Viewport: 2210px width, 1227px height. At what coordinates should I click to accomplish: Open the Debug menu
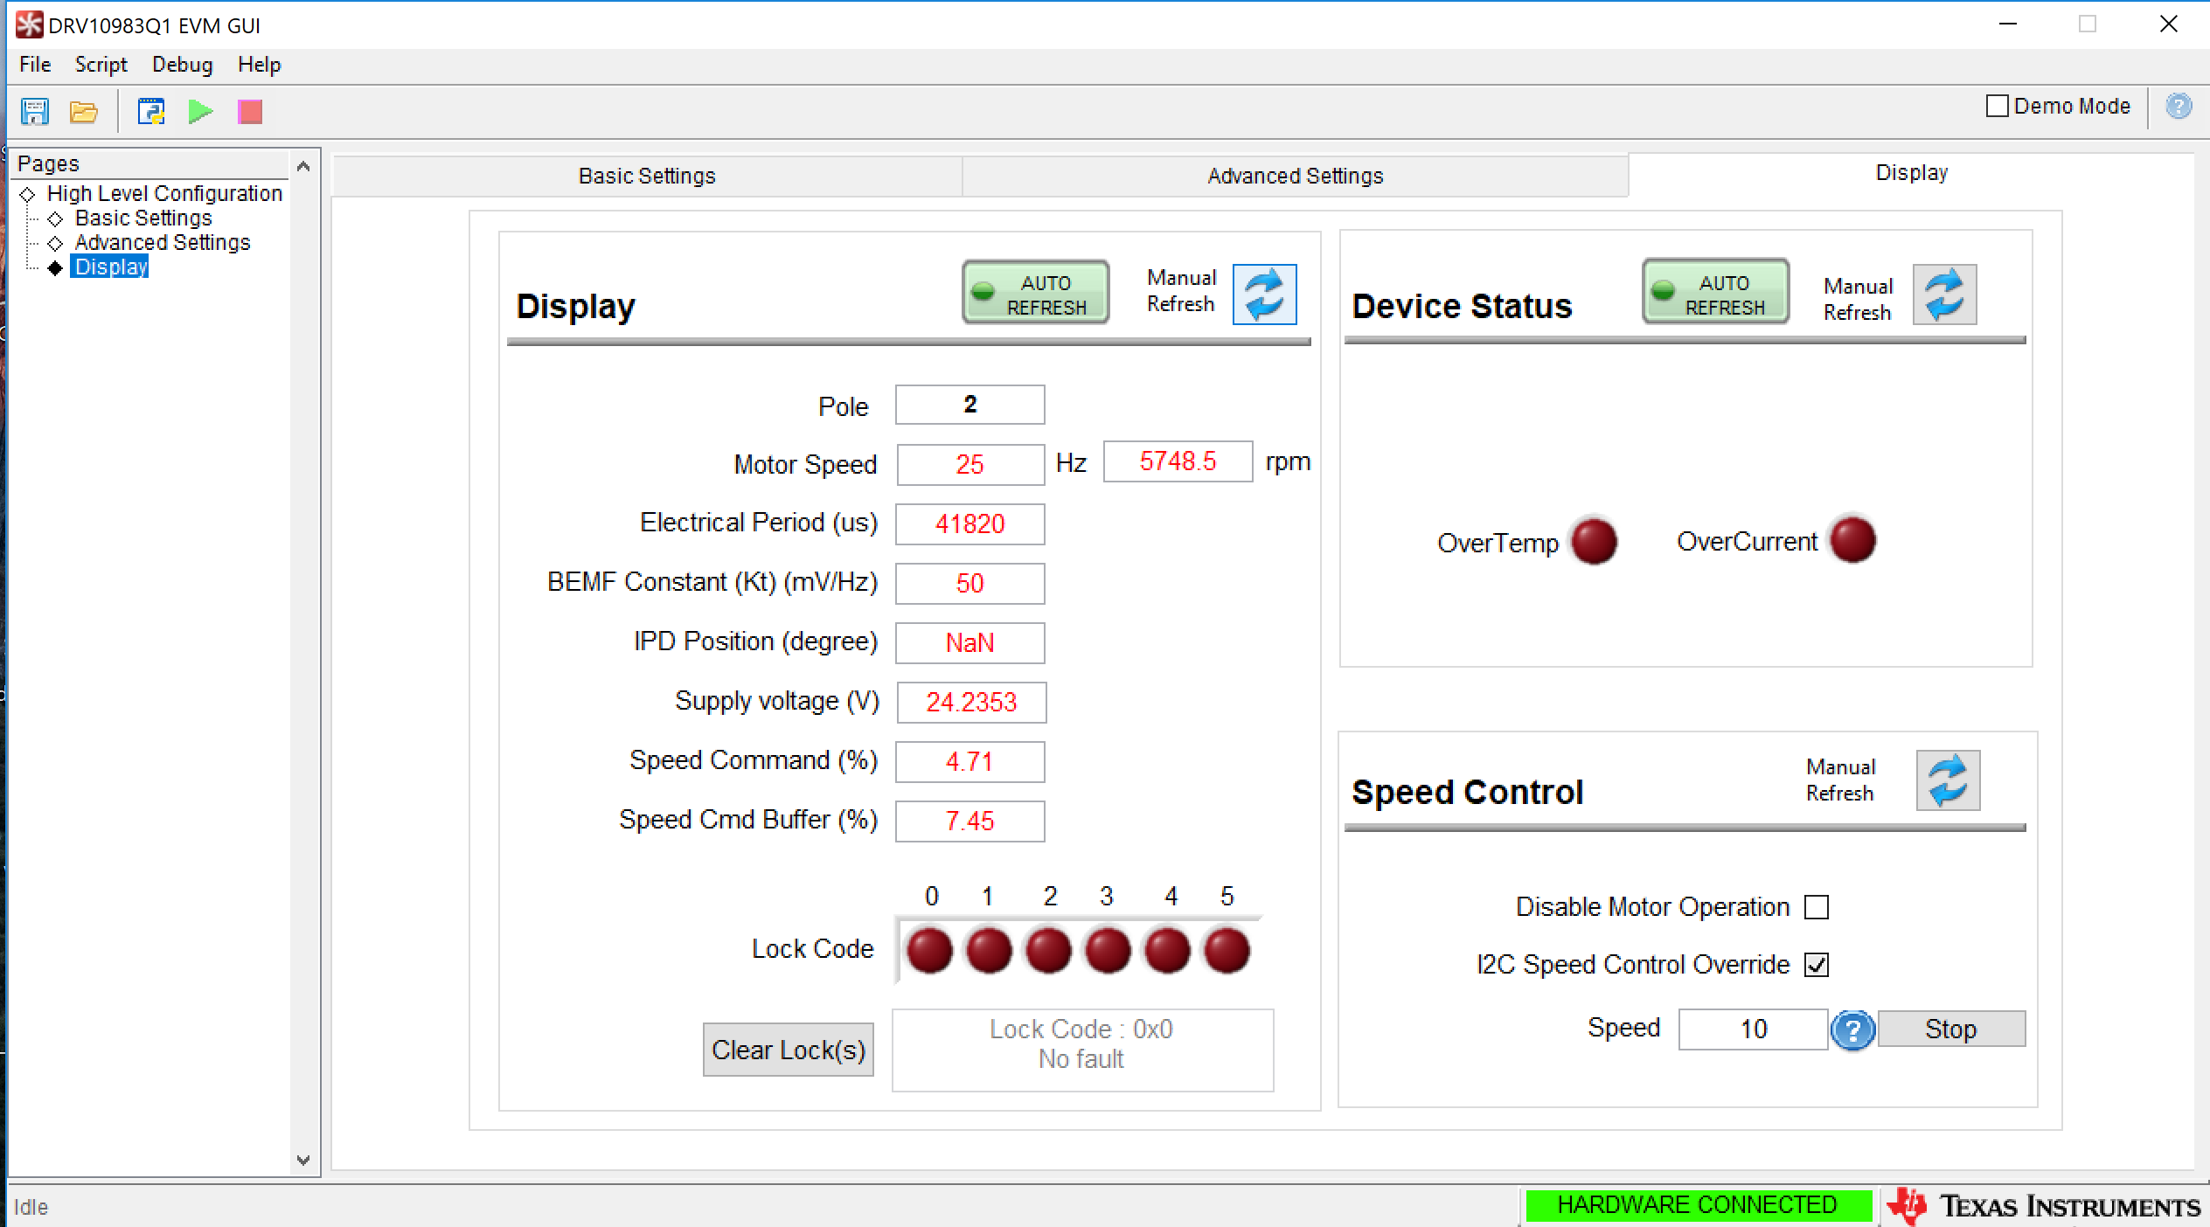(182, 65)
